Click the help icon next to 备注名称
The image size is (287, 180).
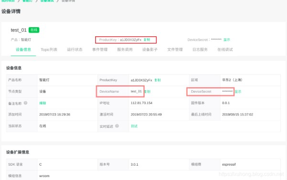[x=25, y=103]
